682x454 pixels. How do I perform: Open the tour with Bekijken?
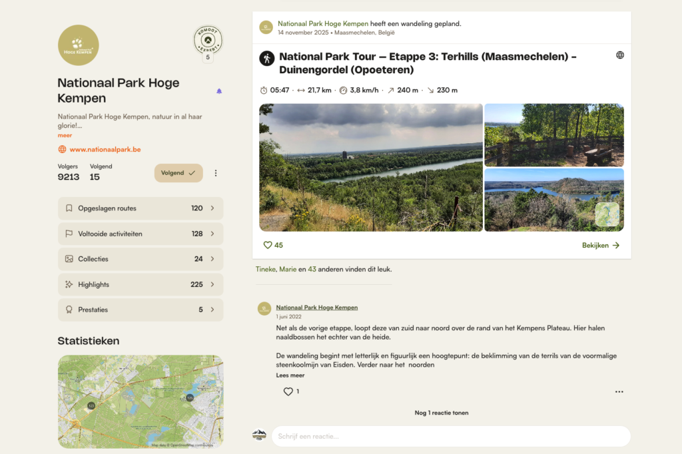point(600,245)
